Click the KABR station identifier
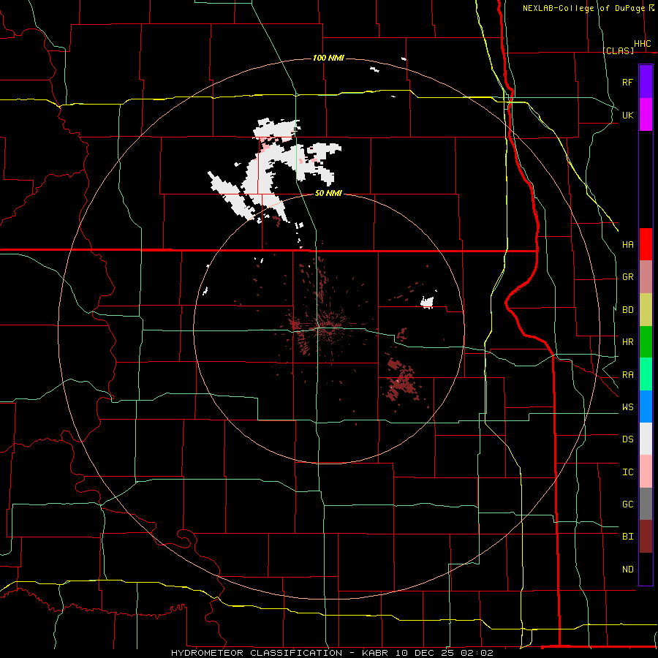Viewport: 658px width, 658px height. tap(374, 653)
